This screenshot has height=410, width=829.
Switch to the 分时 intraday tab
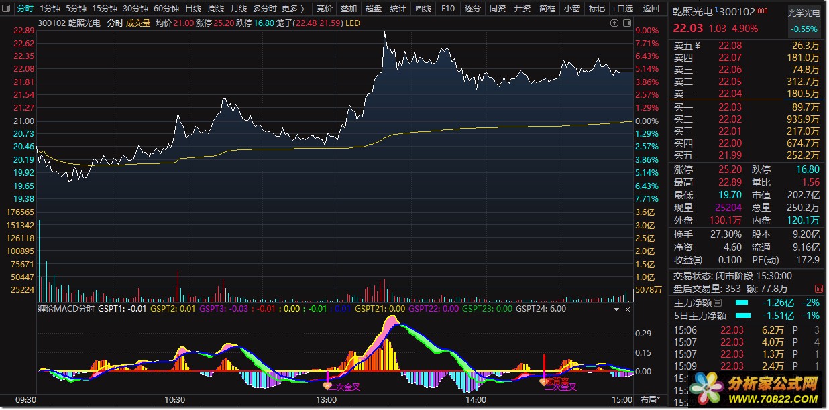[x=24, y=9]
